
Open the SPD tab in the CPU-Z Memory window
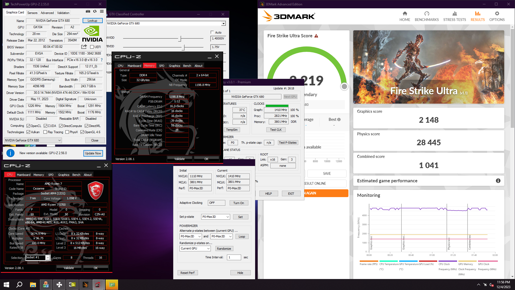(x=161, y=66)
